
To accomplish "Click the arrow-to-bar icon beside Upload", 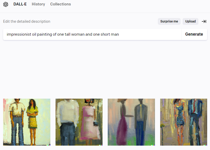I will coord(204,21).
